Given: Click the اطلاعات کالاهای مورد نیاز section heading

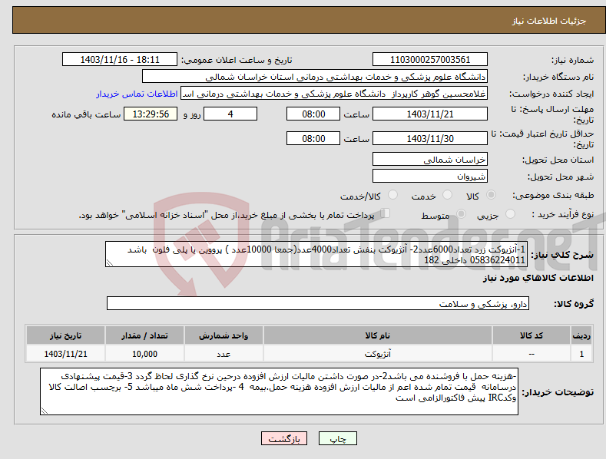Looking at the screenshot, I should coord(538,278).
